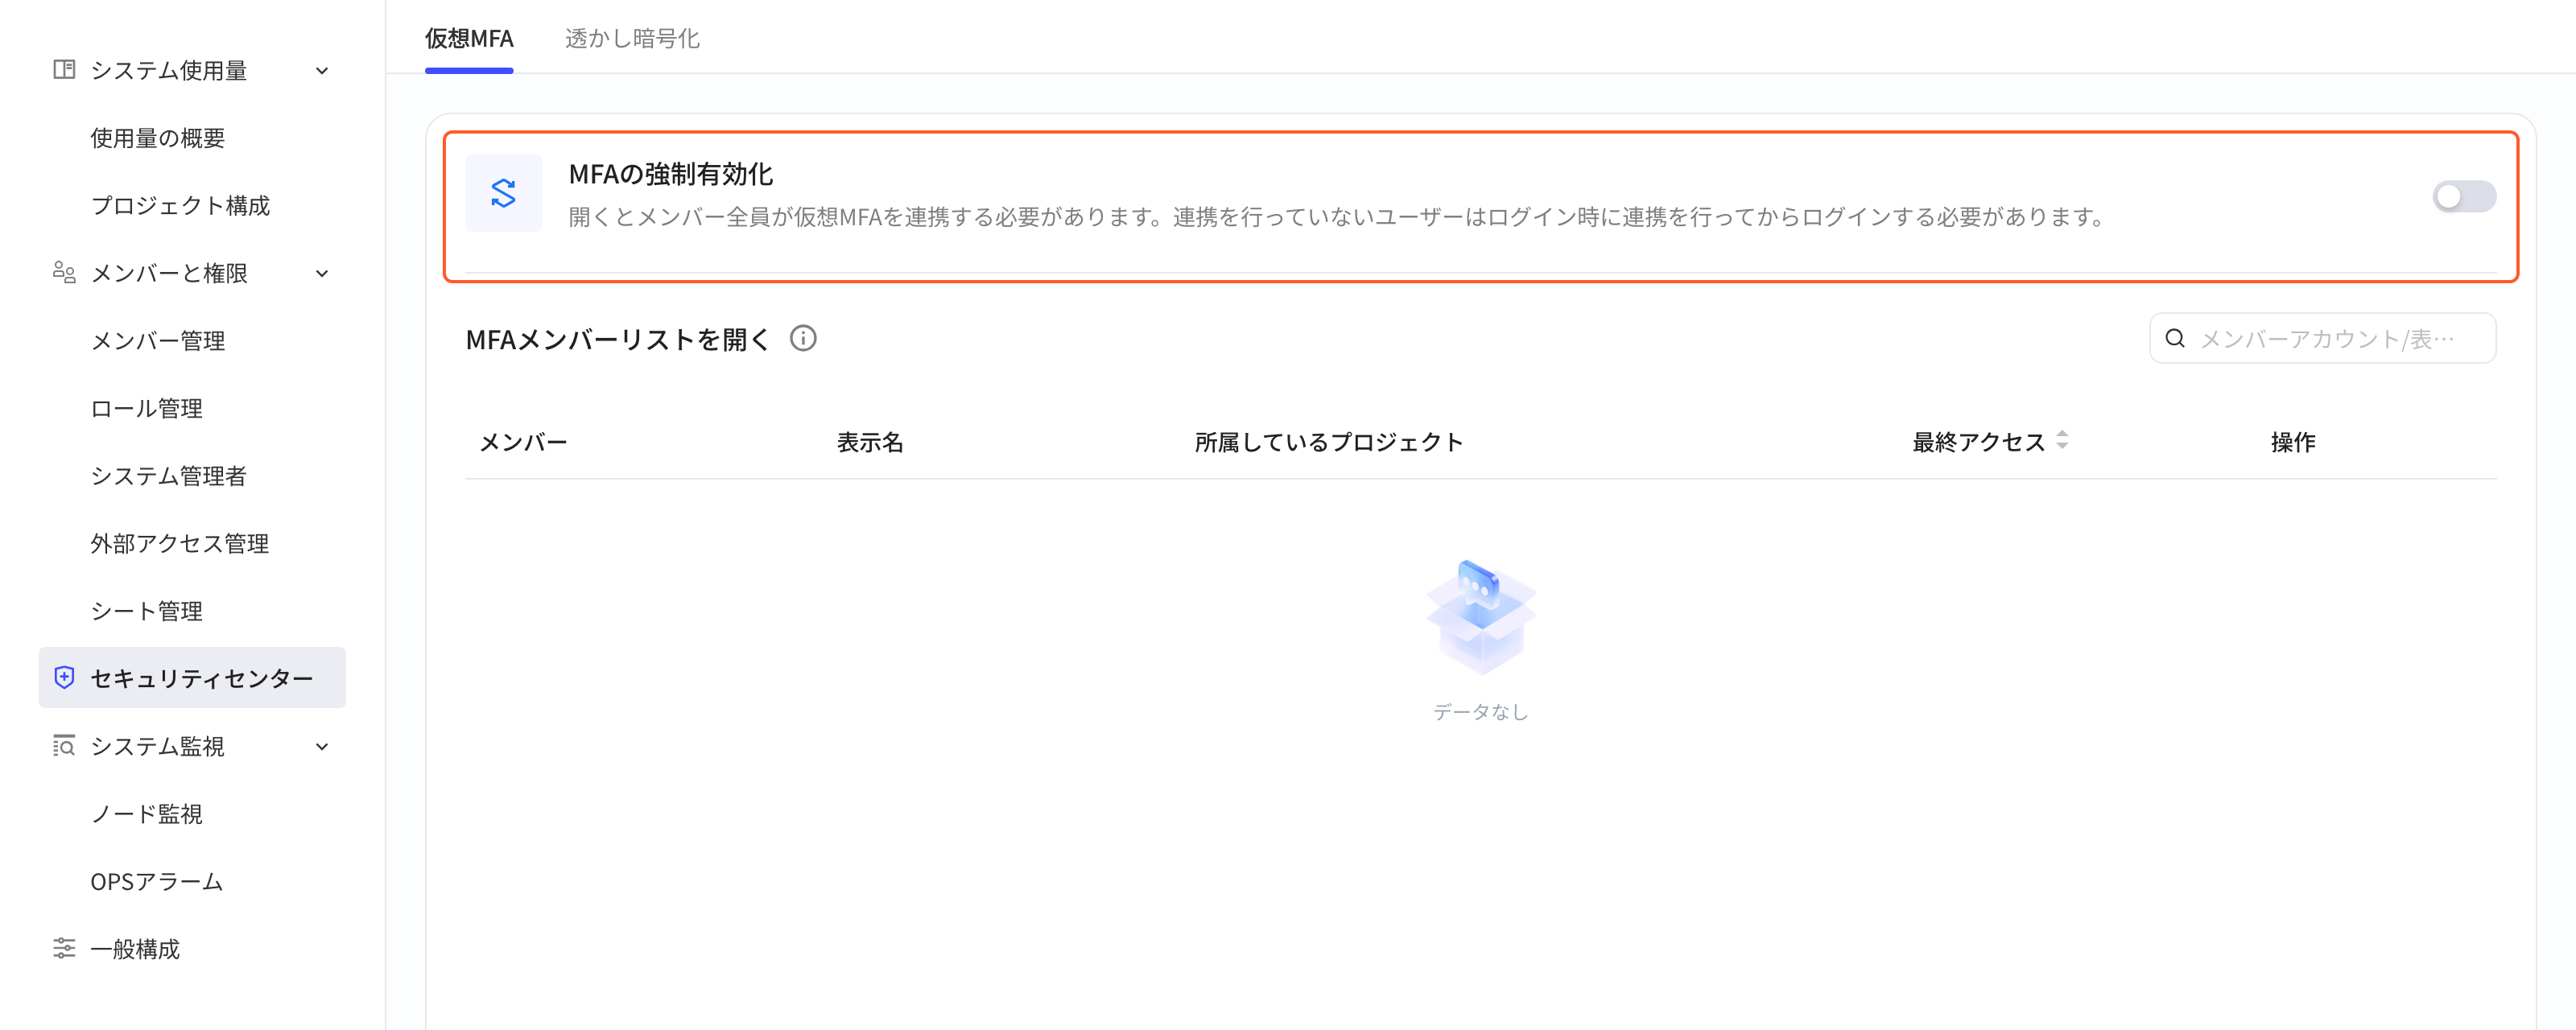Image resolution: width=2576 pixels, height=1030 pixels.
Task: Collapse the システム使用量 section chevron
Action: point(322,71)
